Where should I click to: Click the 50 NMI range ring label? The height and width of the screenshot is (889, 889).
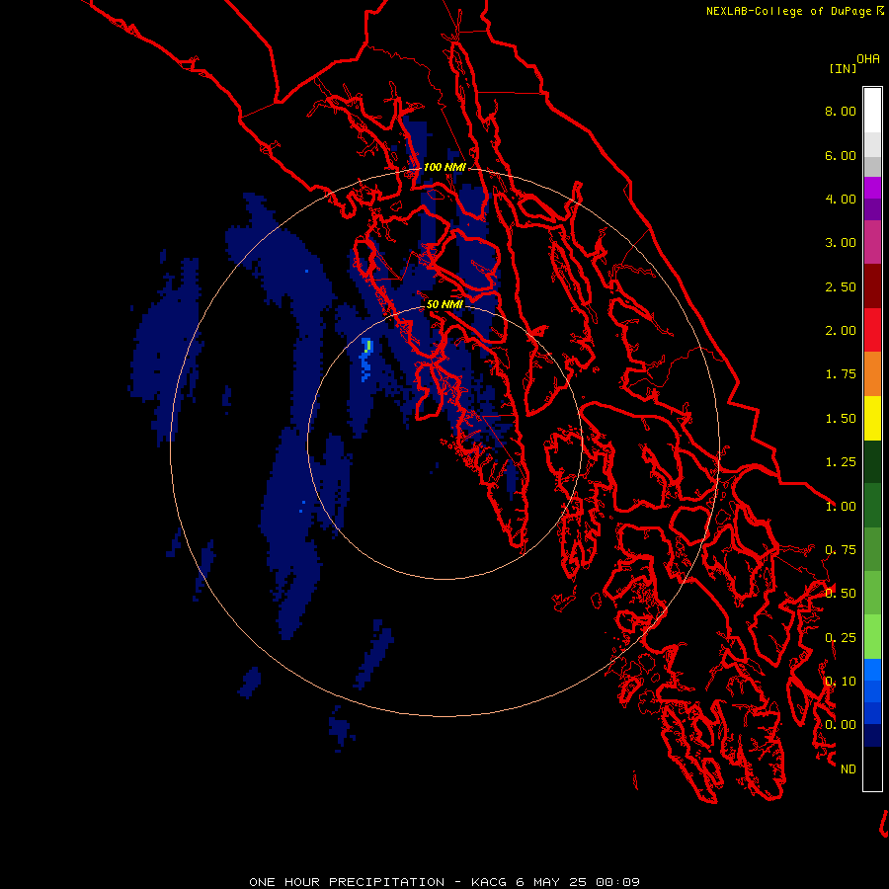pyautogui.click(x=444, y=304)
